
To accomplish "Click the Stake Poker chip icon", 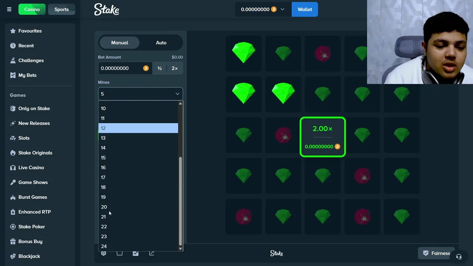I will tap(13, 227).
